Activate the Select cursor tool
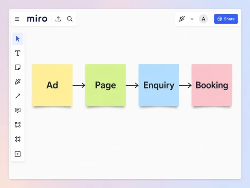This screenshot has height=188, width=250. 17,39
